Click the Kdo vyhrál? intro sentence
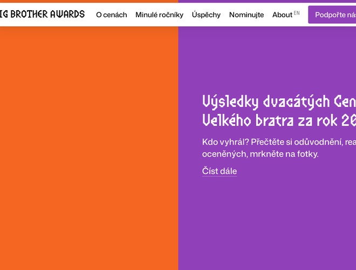Viewport: 356px width, 270px height. (x=278, y=141)
